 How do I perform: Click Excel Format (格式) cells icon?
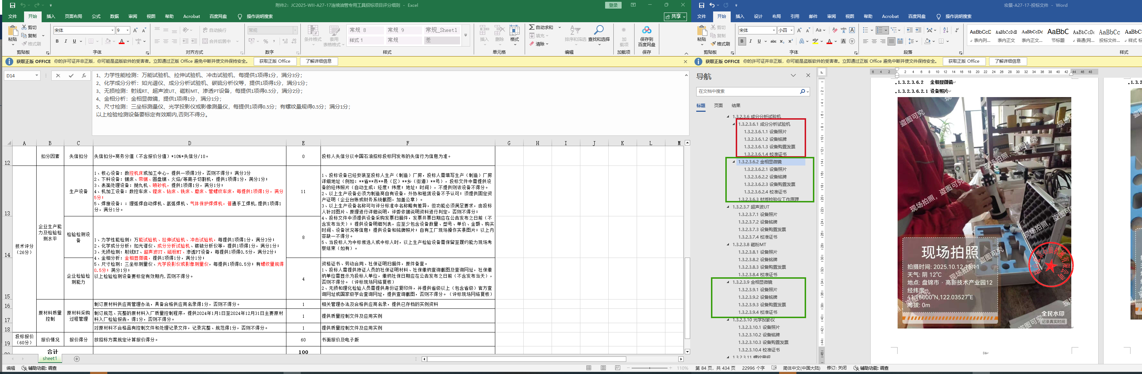[515, 30]
